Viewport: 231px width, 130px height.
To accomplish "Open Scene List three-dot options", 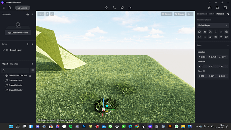I will point(32,14).
